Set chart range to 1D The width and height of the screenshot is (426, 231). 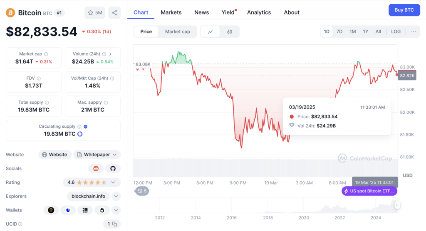[327, 32]
